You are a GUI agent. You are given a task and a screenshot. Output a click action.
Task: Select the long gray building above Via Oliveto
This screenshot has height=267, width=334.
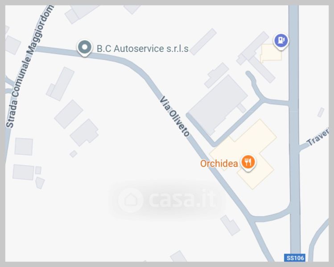203,42
